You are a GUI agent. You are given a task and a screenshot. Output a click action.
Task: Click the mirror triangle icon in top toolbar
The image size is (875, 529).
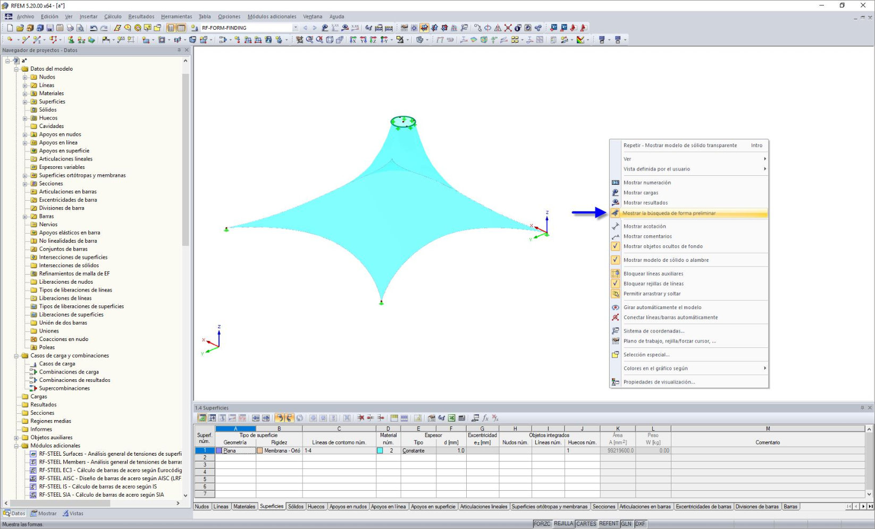[498, 28]
